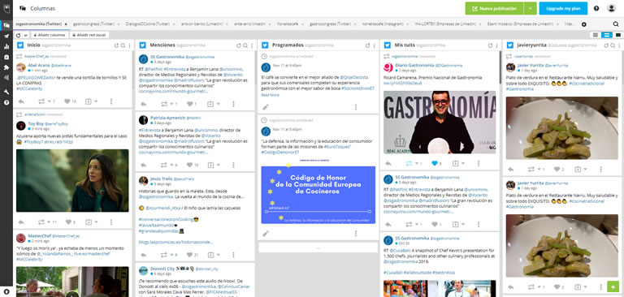The width and height of the screenshot is (624, 297).
Task: Expand the refresh interval dropdown arrow
Action: [x=25, y=35]
